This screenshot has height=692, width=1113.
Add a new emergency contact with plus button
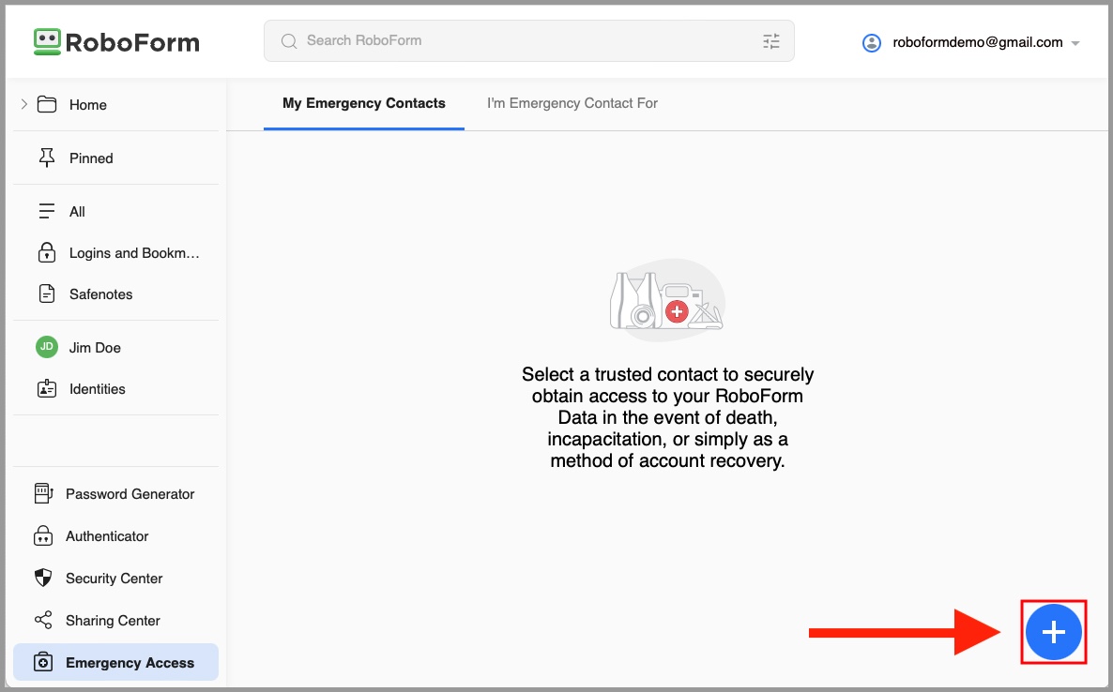(x=1053, y=632)
